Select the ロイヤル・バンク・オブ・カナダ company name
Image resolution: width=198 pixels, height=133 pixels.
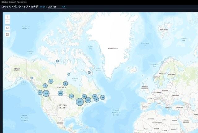click(20, 6)
